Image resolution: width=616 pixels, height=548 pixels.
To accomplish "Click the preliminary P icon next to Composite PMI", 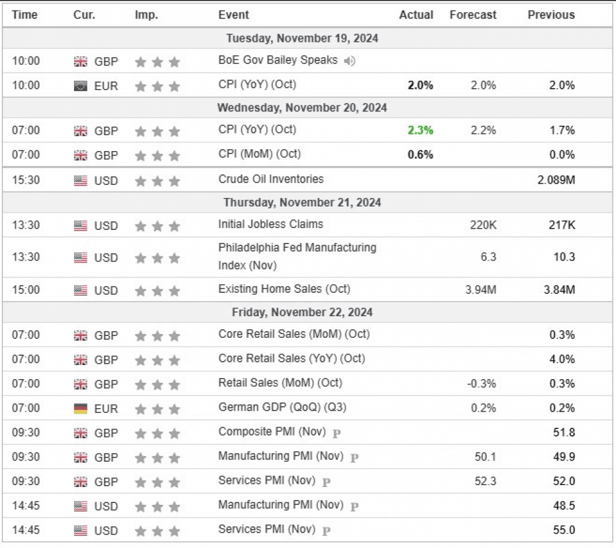I will (x=337, y=433).
